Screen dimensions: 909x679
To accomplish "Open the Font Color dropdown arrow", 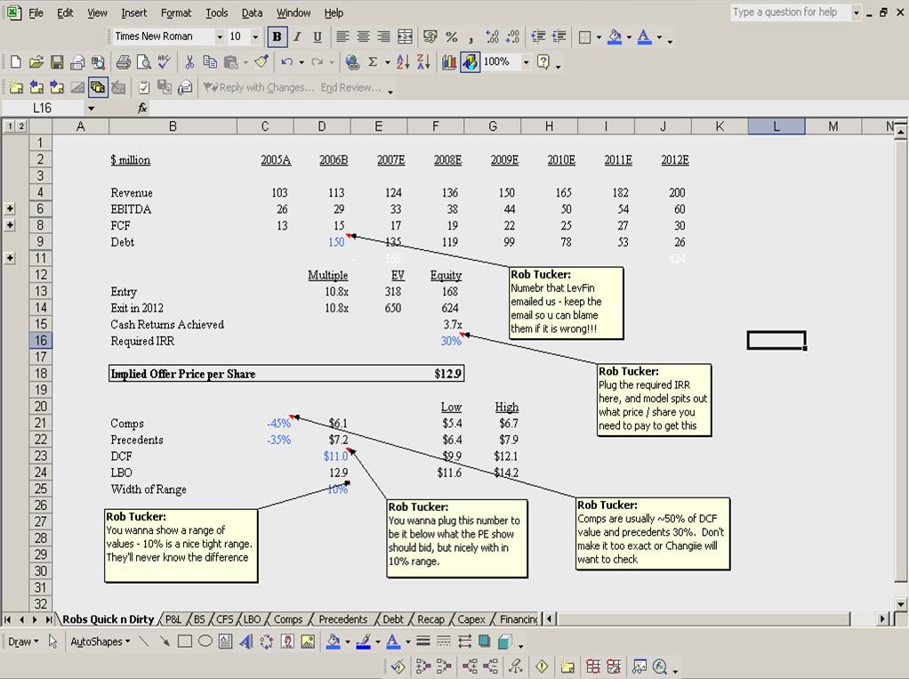I will point(659,37).
